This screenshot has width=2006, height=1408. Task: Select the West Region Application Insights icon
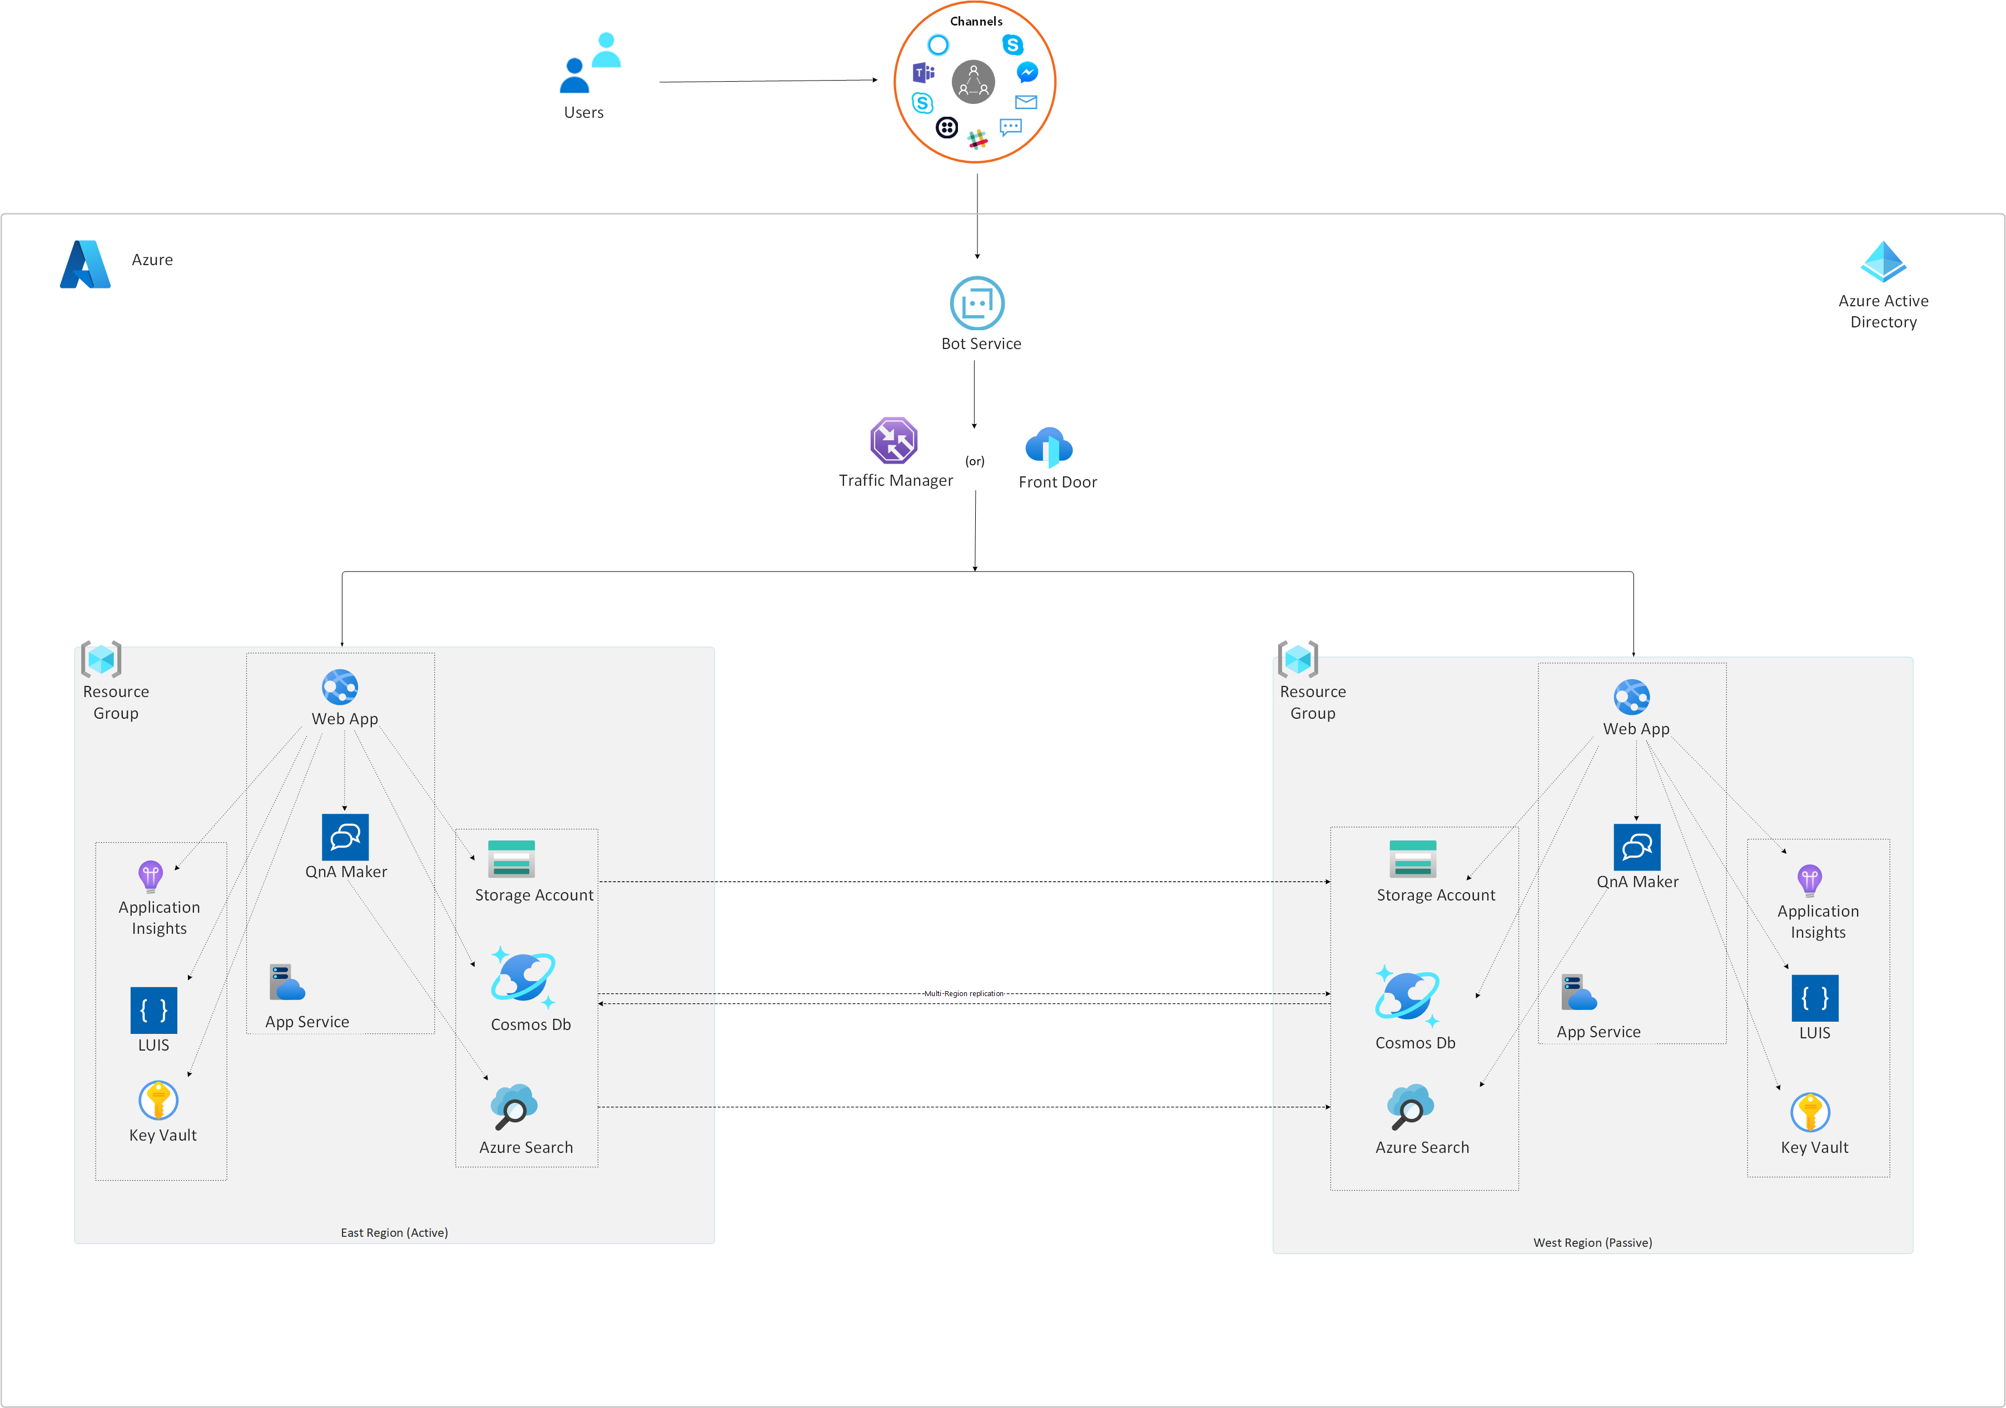1809,881
